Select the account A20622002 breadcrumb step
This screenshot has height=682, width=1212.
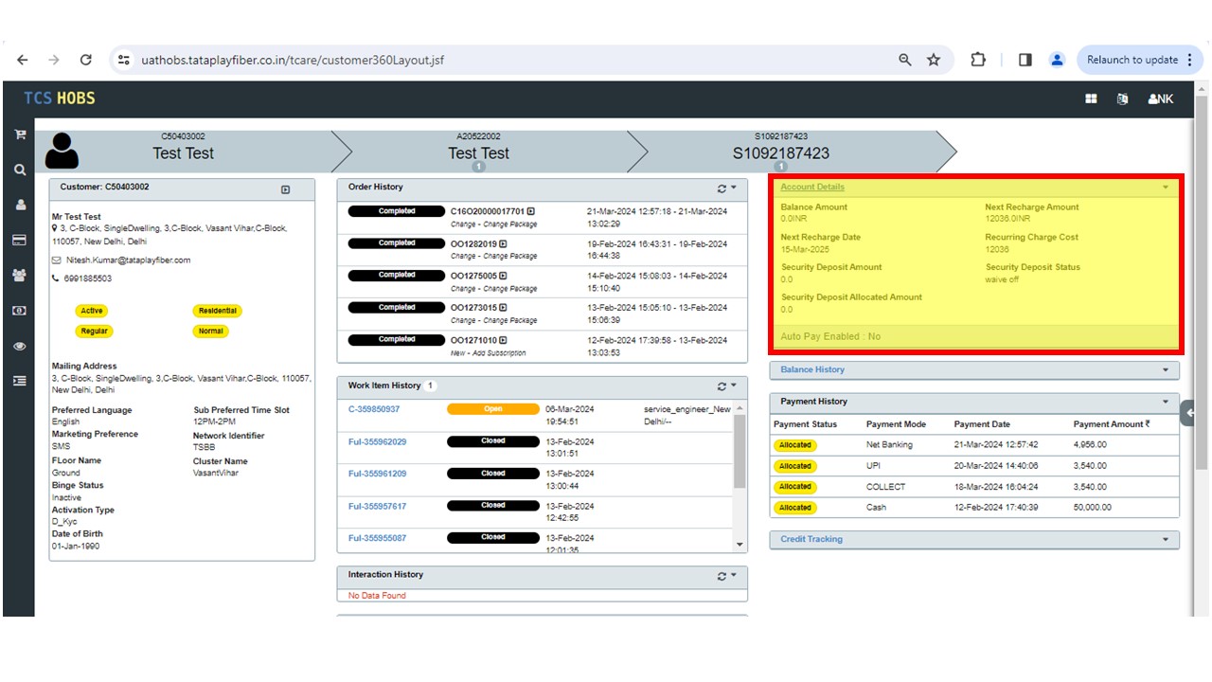pyautogui.click(x=478, y=151)
